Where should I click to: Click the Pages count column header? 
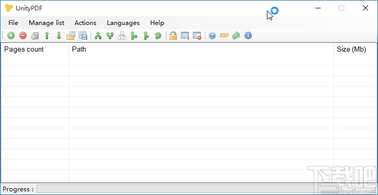35,49
